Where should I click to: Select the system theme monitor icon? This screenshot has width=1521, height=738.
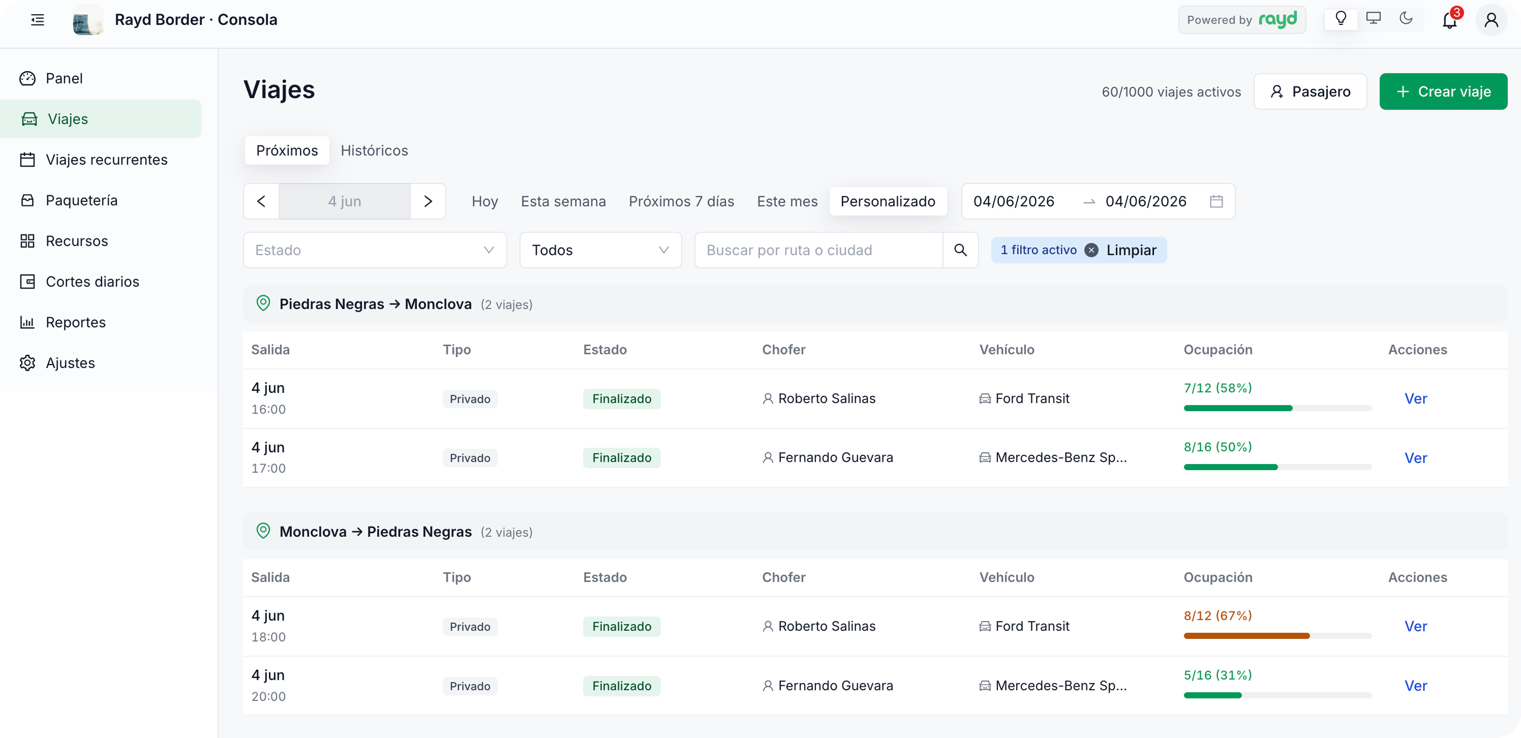pyautogui.click(x=1373, y=19)
